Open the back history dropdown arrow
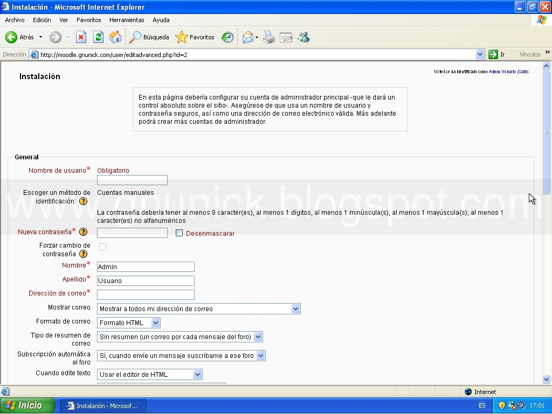This screenshot has height=414, width=552. click(x=40, y=37)
